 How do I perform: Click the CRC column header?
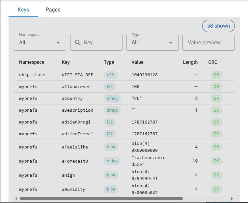tap(213, 62)
